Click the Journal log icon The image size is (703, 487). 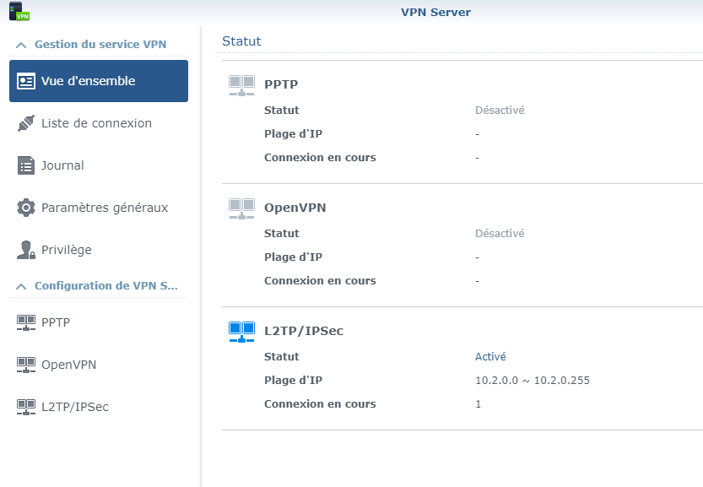26,165
